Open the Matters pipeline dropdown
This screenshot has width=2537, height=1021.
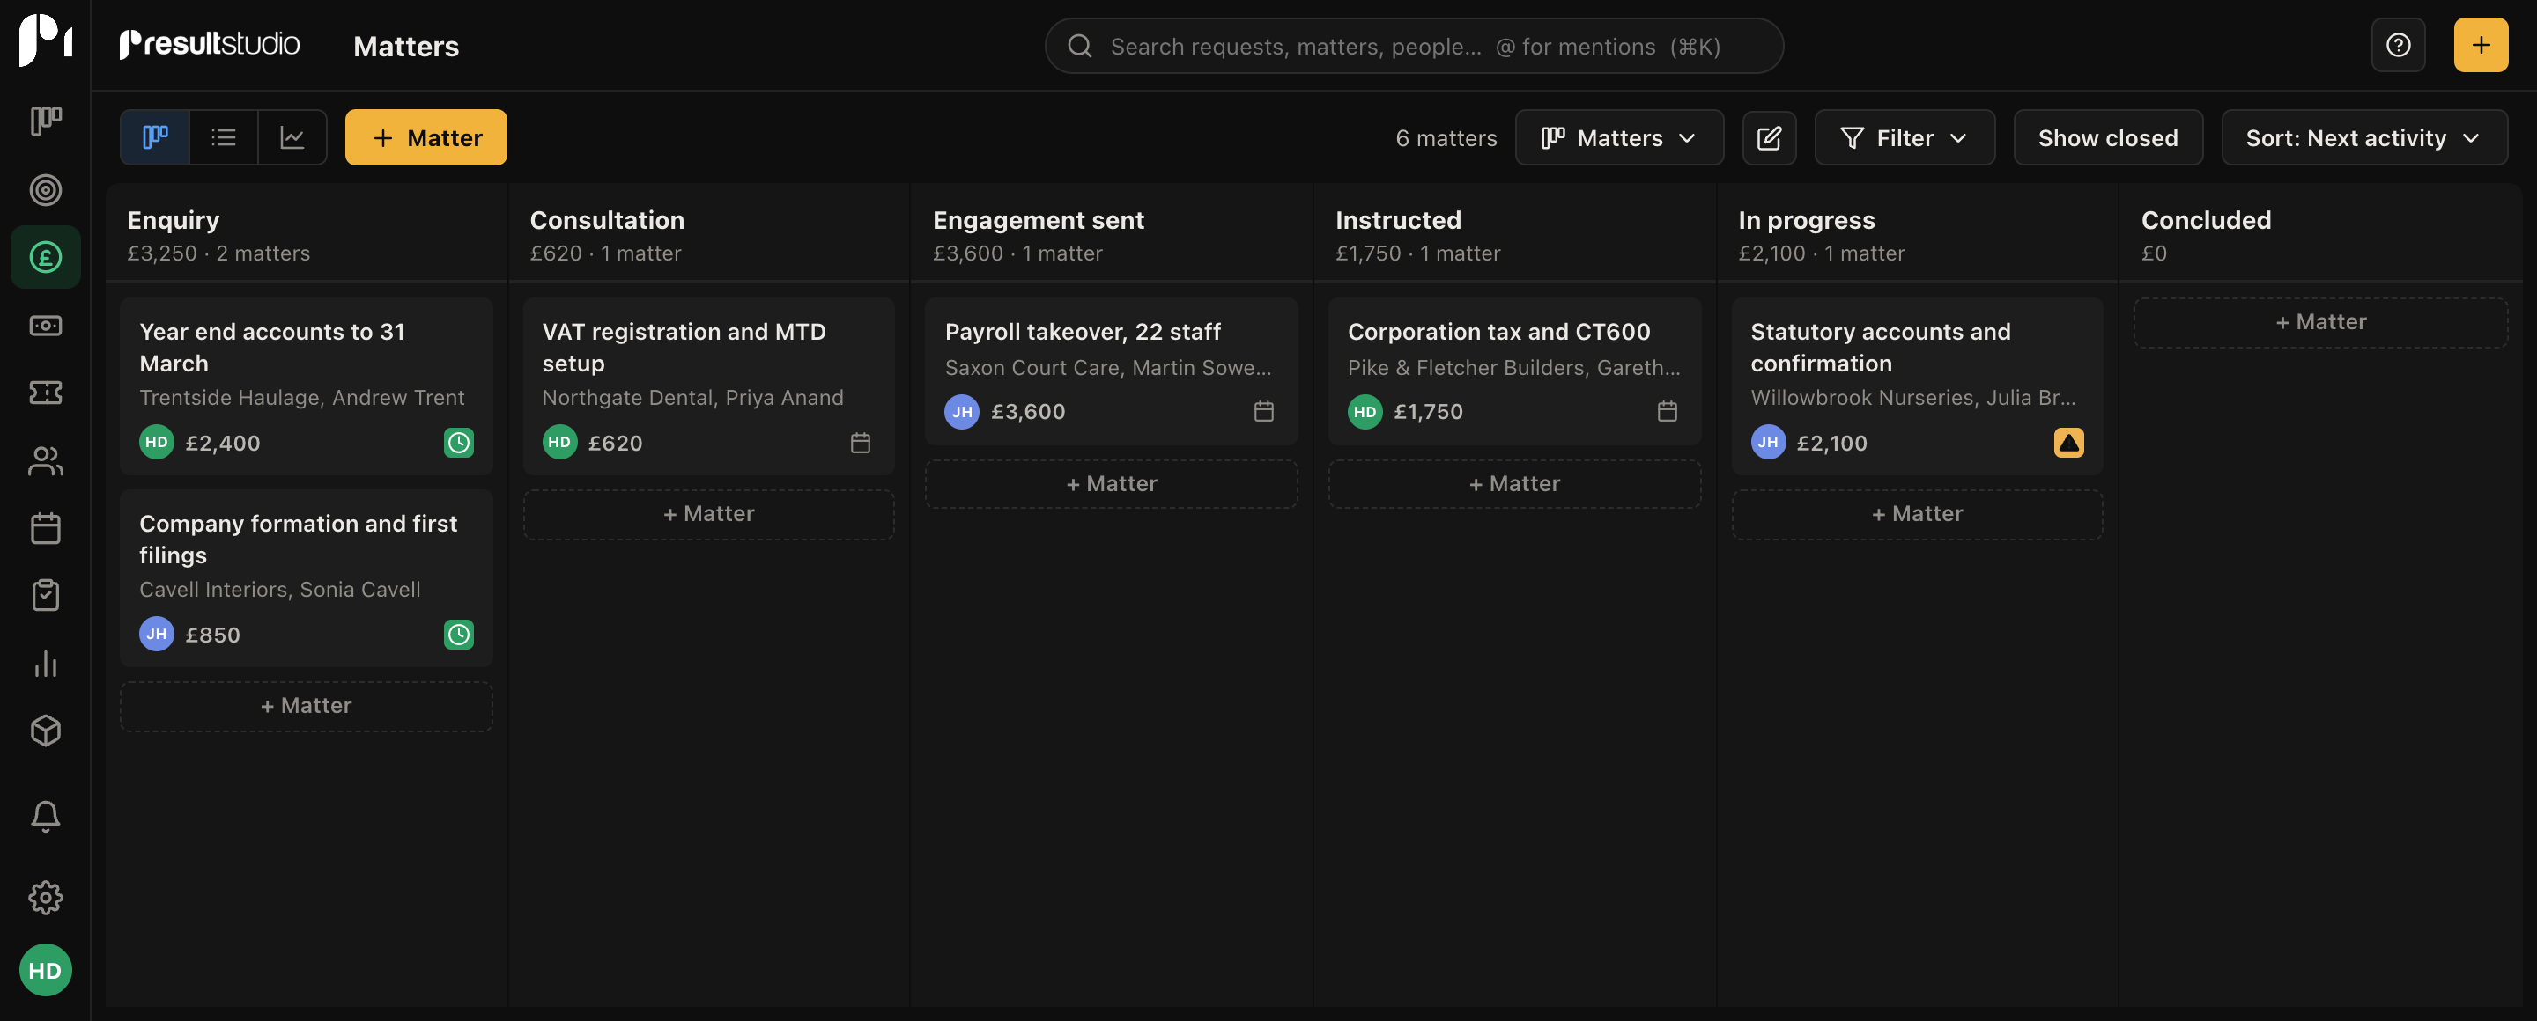click(1618, 137)
